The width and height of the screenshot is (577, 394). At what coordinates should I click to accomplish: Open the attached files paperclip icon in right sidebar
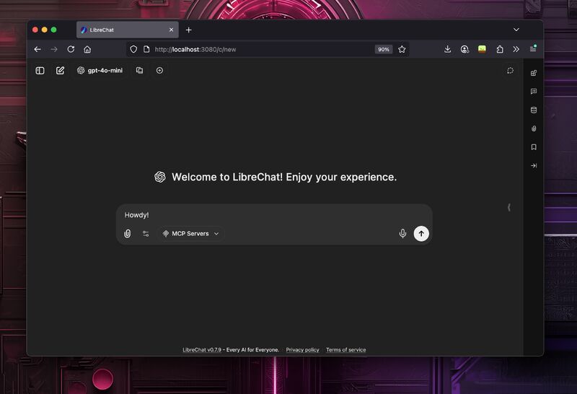click(534, 128)
